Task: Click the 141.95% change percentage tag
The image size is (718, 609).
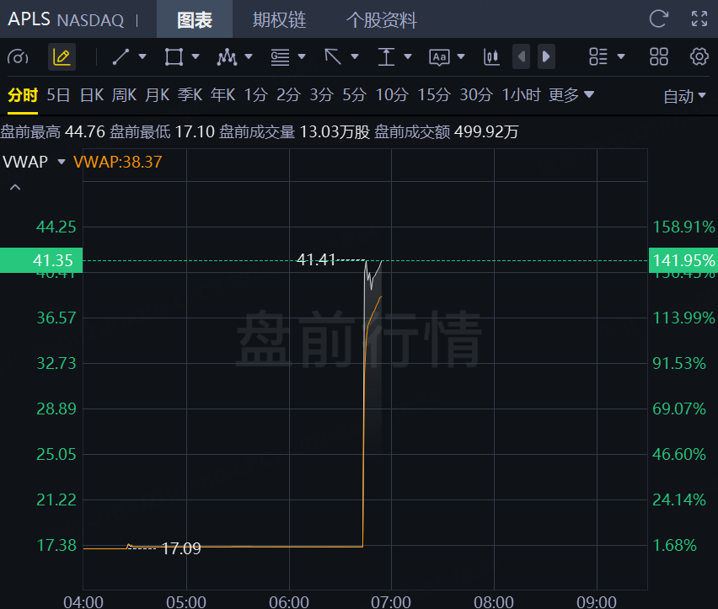Action: tap(683, 260)
